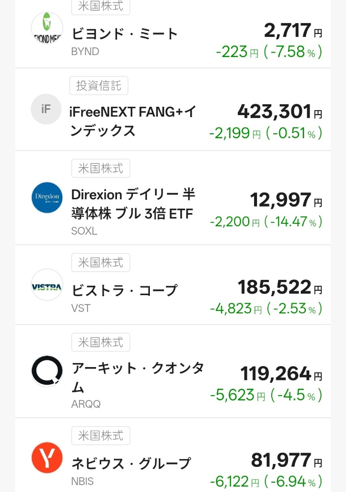346x492 pixels.
Task: Tap the VST ticker symbol
Action: [x=81, y=308]
